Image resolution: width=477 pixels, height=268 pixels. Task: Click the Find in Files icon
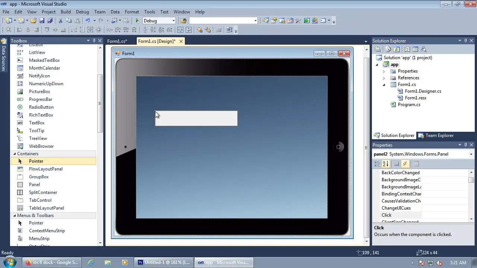(183, 21)
